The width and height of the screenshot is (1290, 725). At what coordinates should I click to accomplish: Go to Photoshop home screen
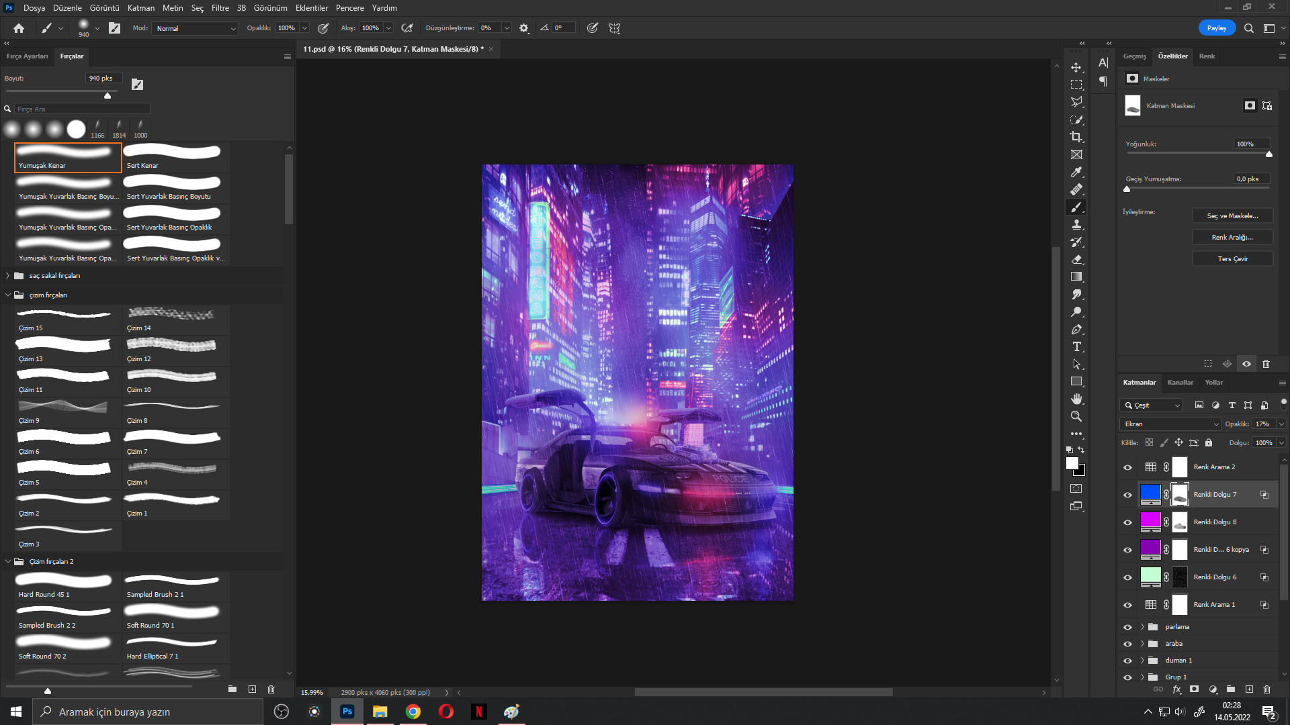(19, 28)
